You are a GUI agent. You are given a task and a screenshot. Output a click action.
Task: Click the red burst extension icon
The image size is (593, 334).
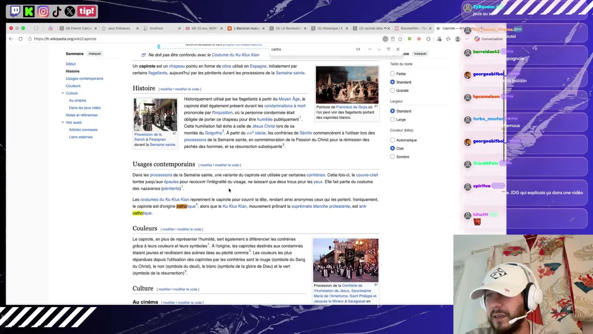[x=419, y=39]
